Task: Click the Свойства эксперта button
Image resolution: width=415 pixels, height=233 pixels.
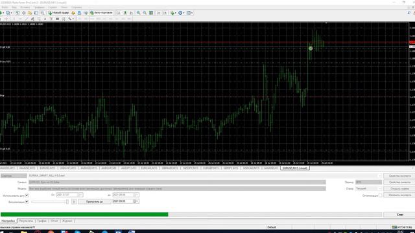Action: (399, 175)
